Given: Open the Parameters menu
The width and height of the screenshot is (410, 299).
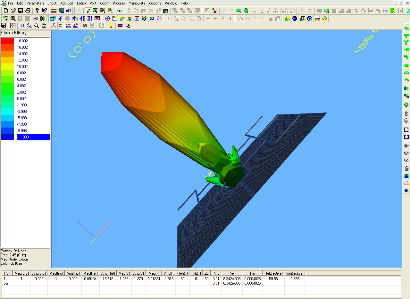Looking at the screenshot, I should tap(35, 3).
